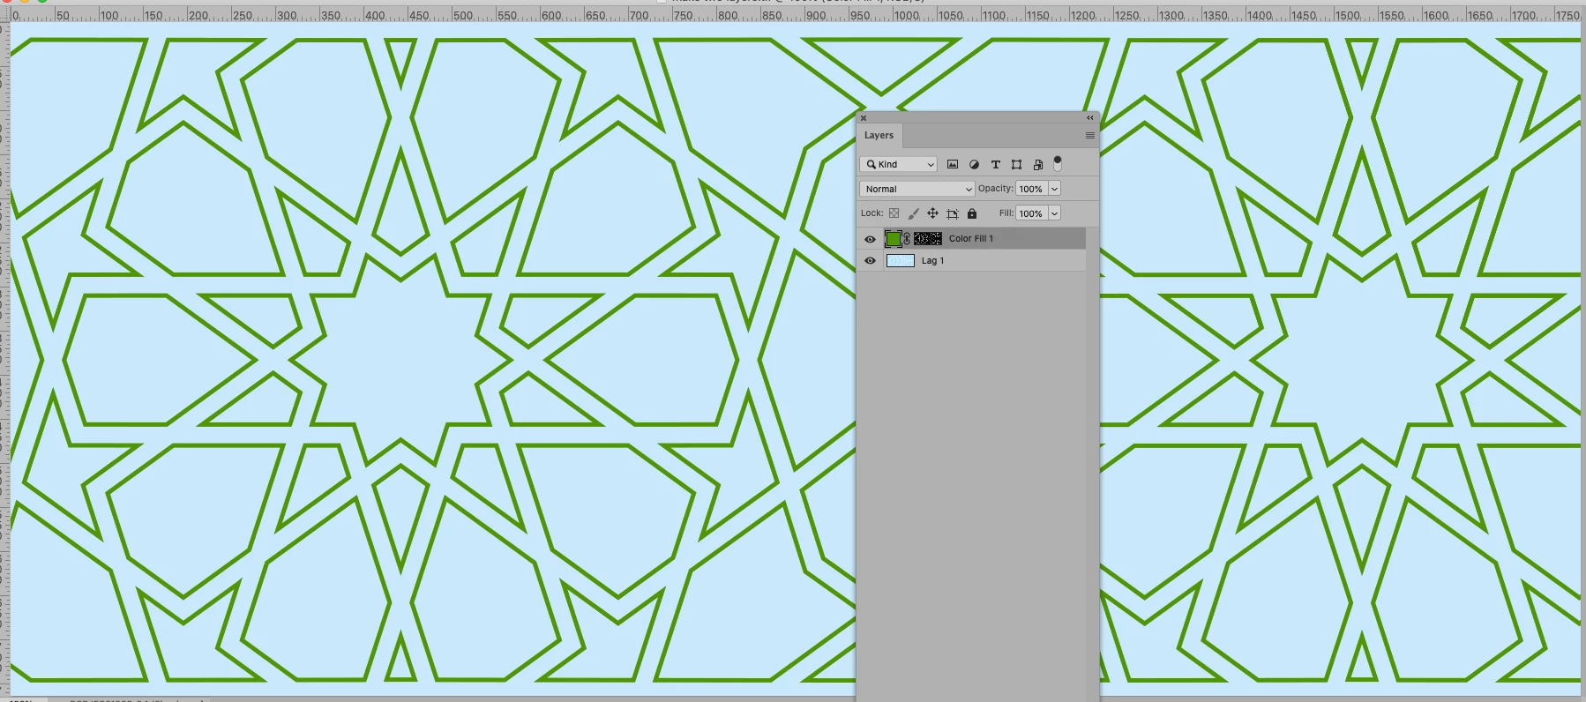The image size is (1586, 702).
Task: Filter layers by adjustment layers icon
Action: [974, 164]
